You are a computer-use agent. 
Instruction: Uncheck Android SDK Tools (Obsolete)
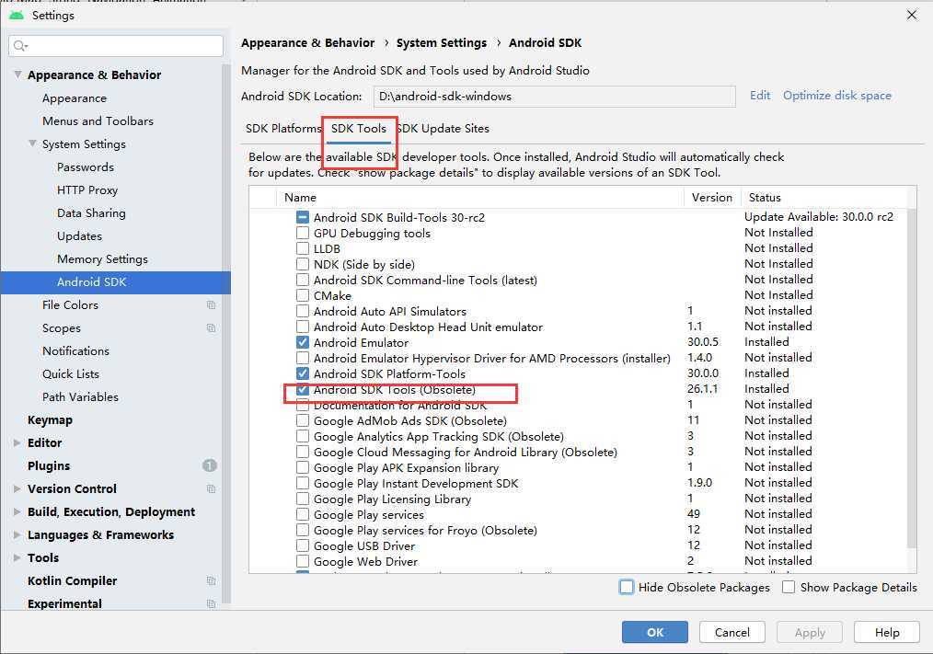point(303,389)
